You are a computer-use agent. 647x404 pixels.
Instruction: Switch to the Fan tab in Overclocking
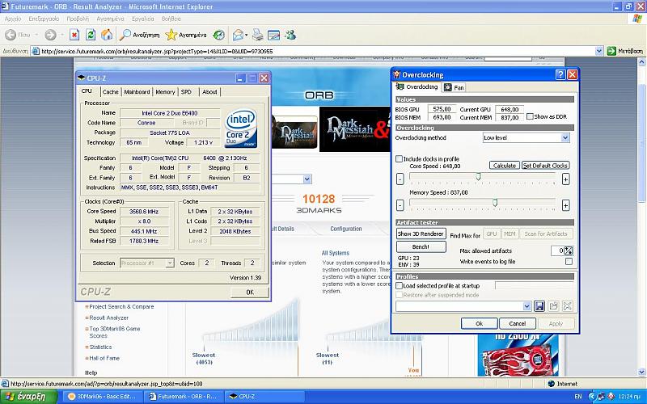pyautogui.click(x=455, y=87)
